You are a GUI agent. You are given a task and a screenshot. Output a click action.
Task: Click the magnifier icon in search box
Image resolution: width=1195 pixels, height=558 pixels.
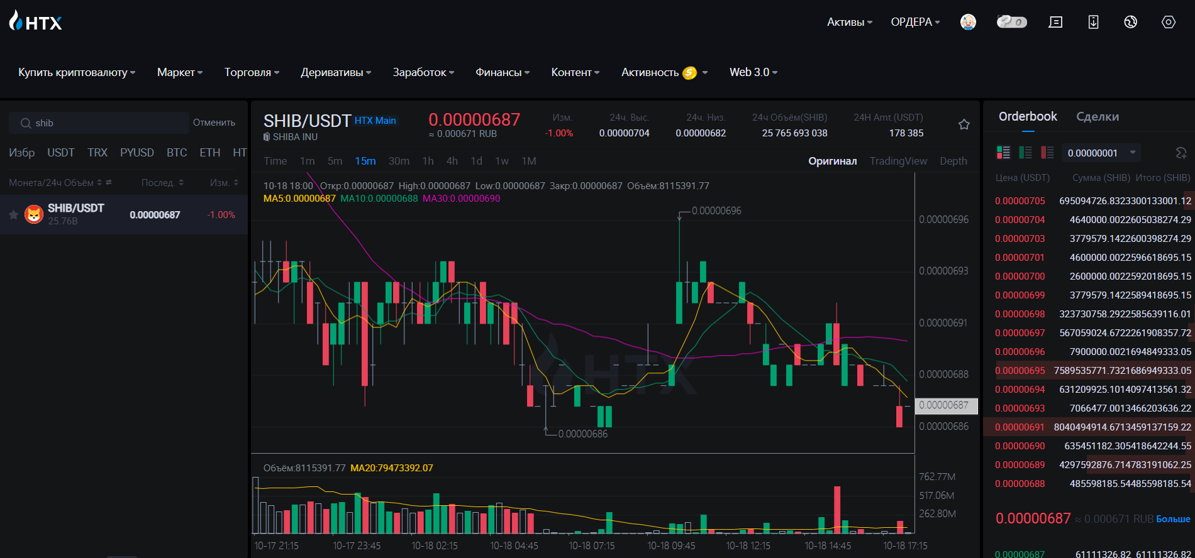point(26,123)
